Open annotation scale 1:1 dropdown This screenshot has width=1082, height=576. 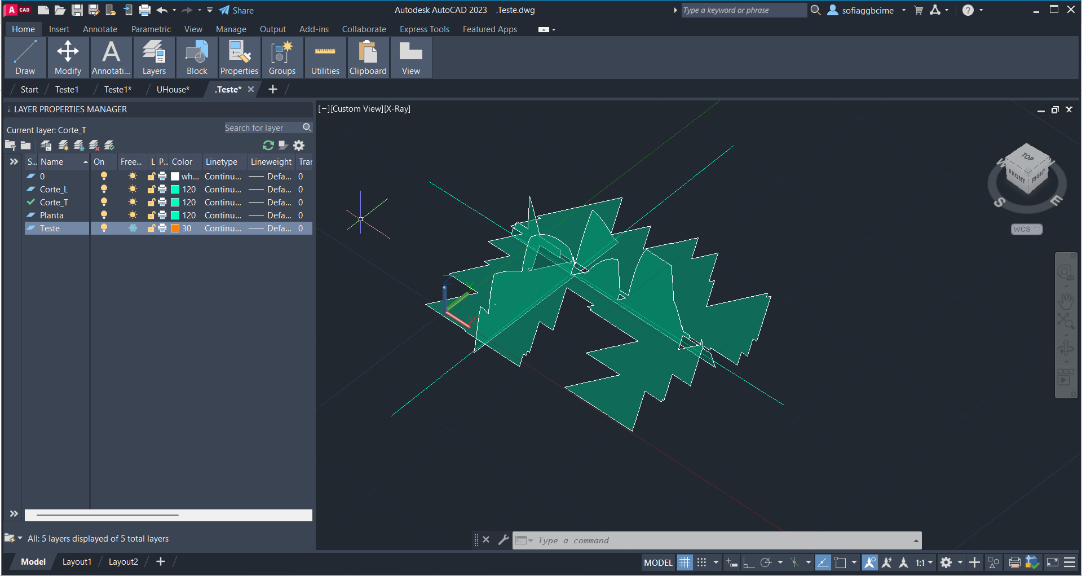(x=924, y=562)
